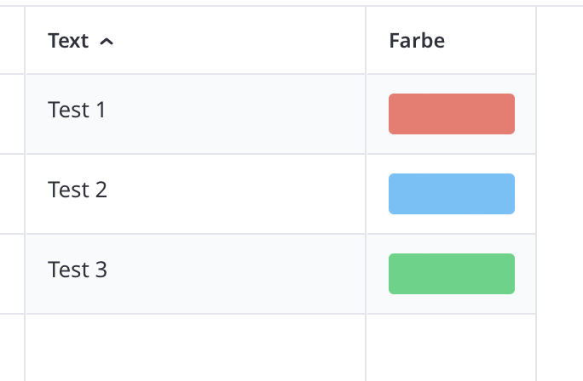Click the blue color swatch for Test 2

(451, 194)
